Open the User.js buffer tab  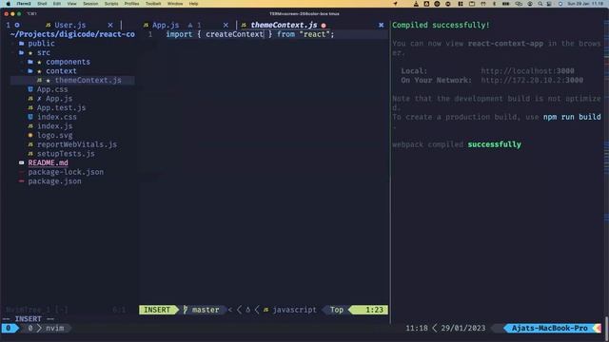pyautogui.click(x=69, y=26)
